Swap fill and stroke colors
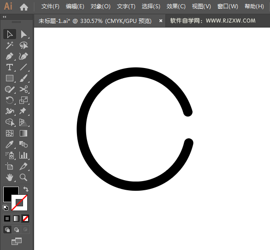The height and width of the screenshot is (250, 270). (26, 189)
